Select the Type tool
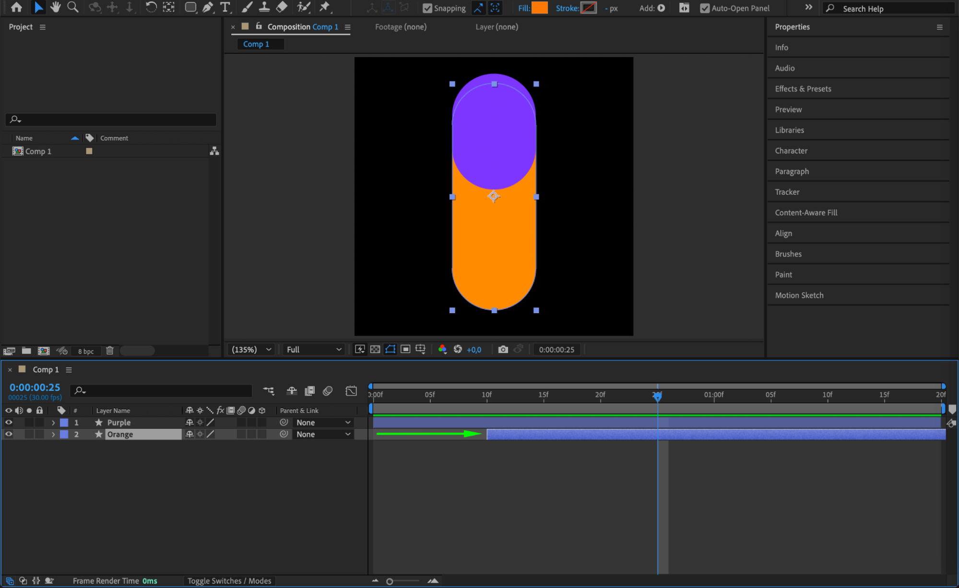 pyautogui.click(x=225, y=7)
